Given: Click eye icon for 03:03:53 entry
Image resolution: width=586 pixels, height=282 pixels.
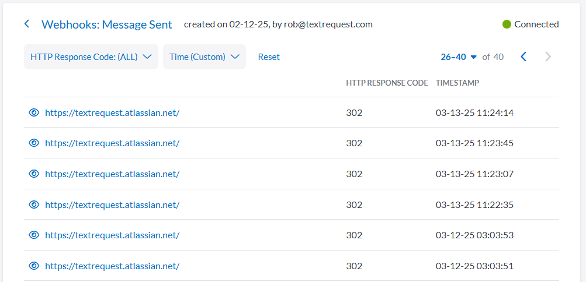Looking at the screenshot, I should tap(34, 235).
